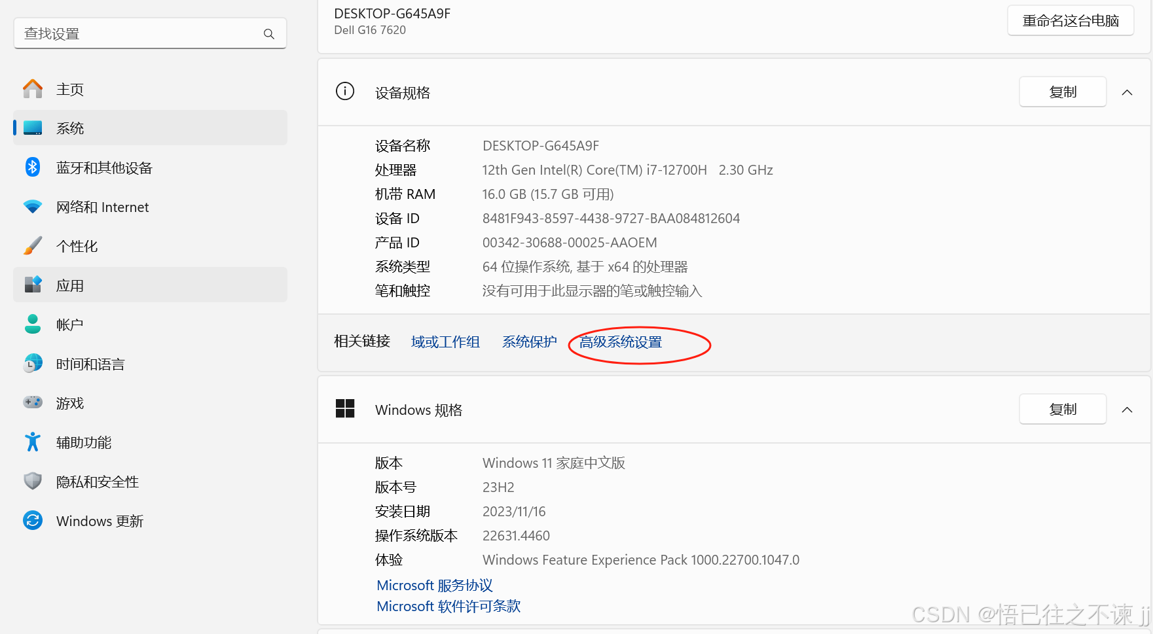Click the Windows logo beside Windows 规格
Screen dimensions: 1153x634
pos(345,409)
